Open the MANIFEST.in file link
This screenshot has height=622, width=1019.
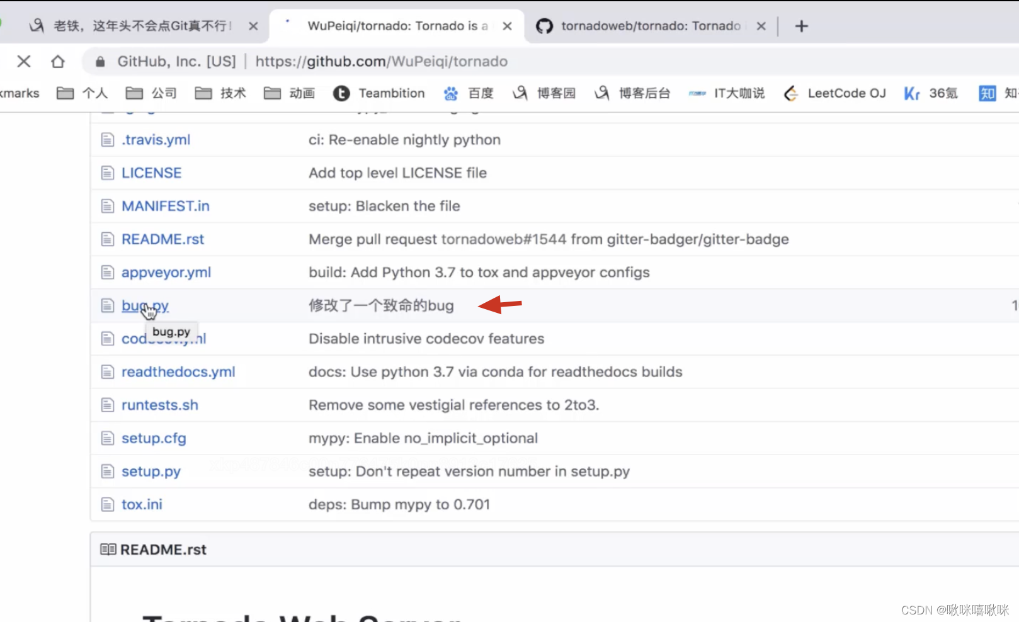point(165,206)
